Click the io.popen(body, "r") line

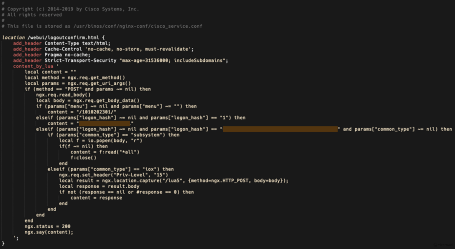click(100, 141)
